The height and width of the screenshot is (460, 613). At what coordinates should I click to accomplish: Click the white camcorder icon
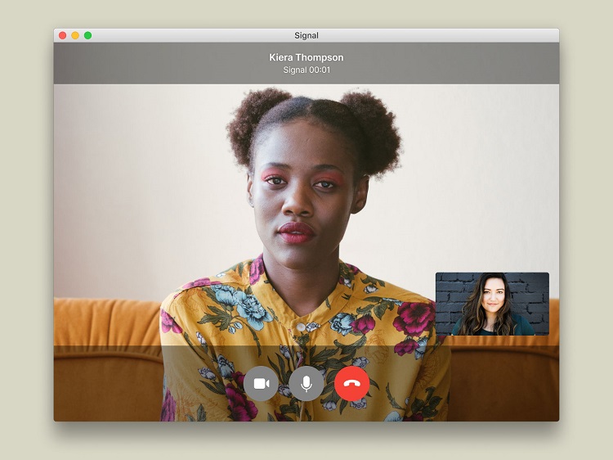pos(262,384)
